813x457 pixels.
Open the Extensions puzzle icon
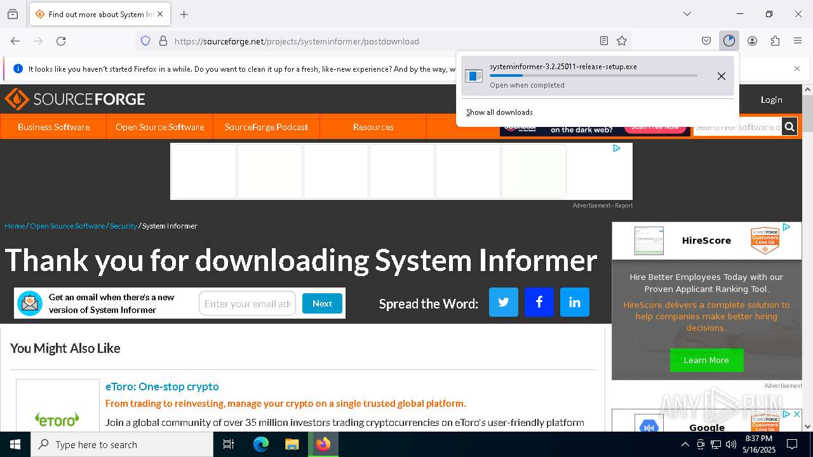[x=775, y=41]
